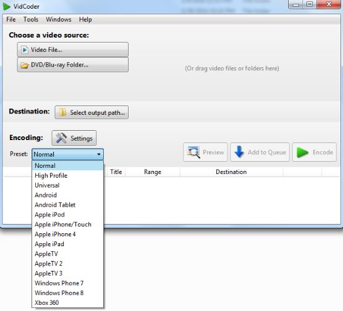Select Apple iPhone/Touch preset
Image resolution: width=343 pixels, height=311 pixels.
pyautogui.click(x=68, y=224)
